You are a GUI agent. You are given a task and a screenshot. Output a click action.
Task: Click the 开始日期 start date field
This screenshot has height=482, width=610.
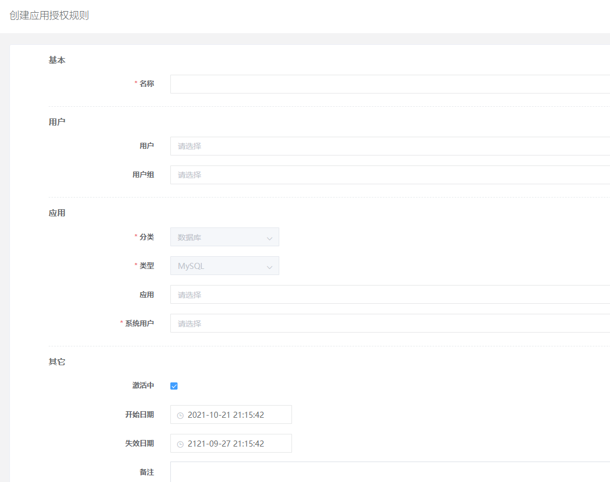[231, 414]
